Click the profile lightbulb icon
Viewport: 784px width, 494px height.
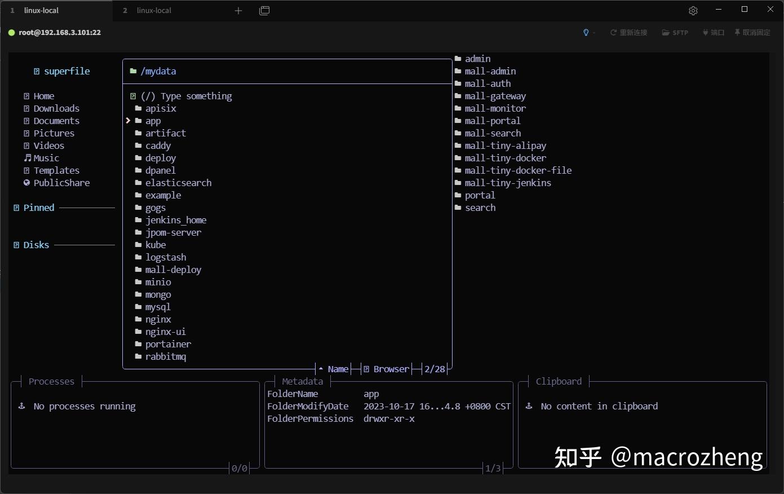tap(586, 32)
